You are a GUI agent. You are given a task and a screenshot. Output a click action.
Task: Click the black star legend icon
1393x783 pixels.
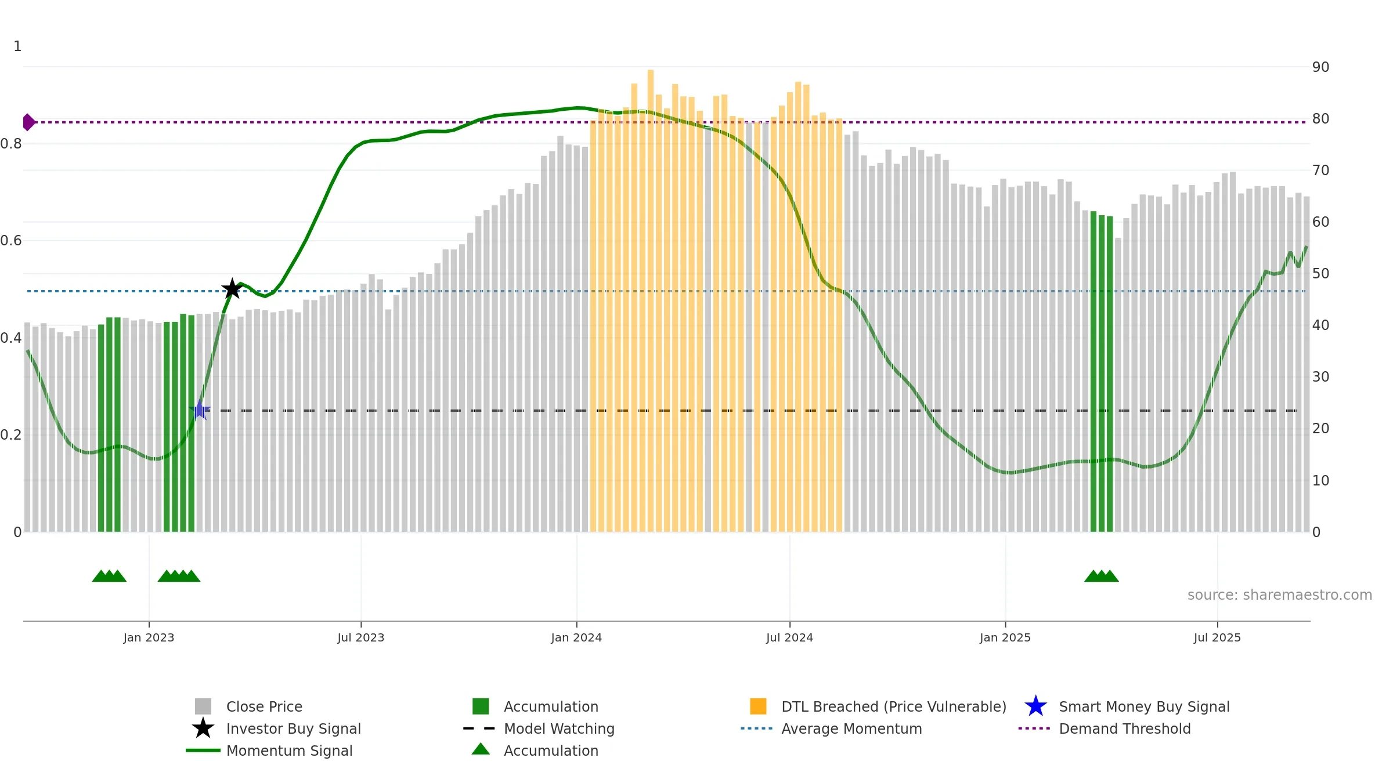pos(203,728)
